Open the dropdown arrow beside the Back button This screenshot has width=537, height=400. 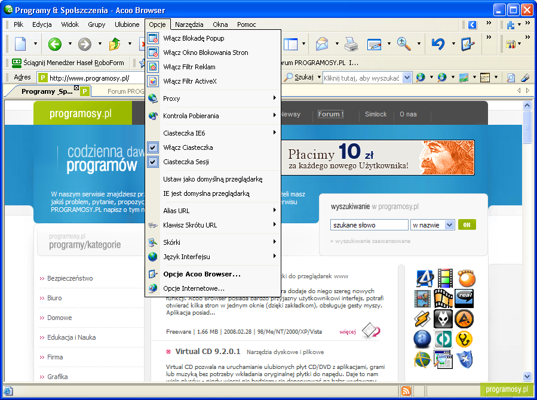coord(70,44)
